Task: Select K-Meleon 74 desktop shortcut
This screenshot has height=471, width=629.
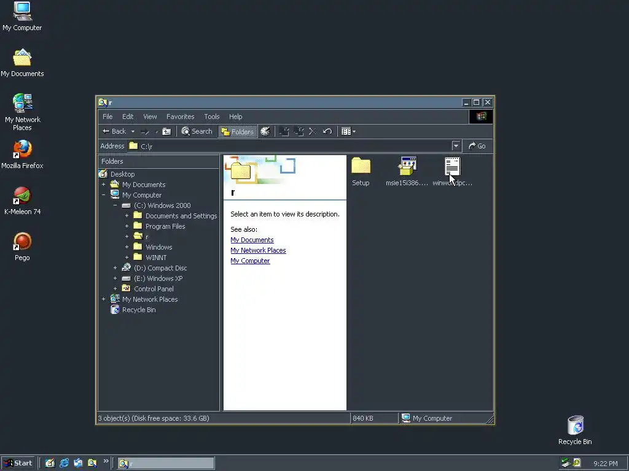Action: click(x=22, y=201)
